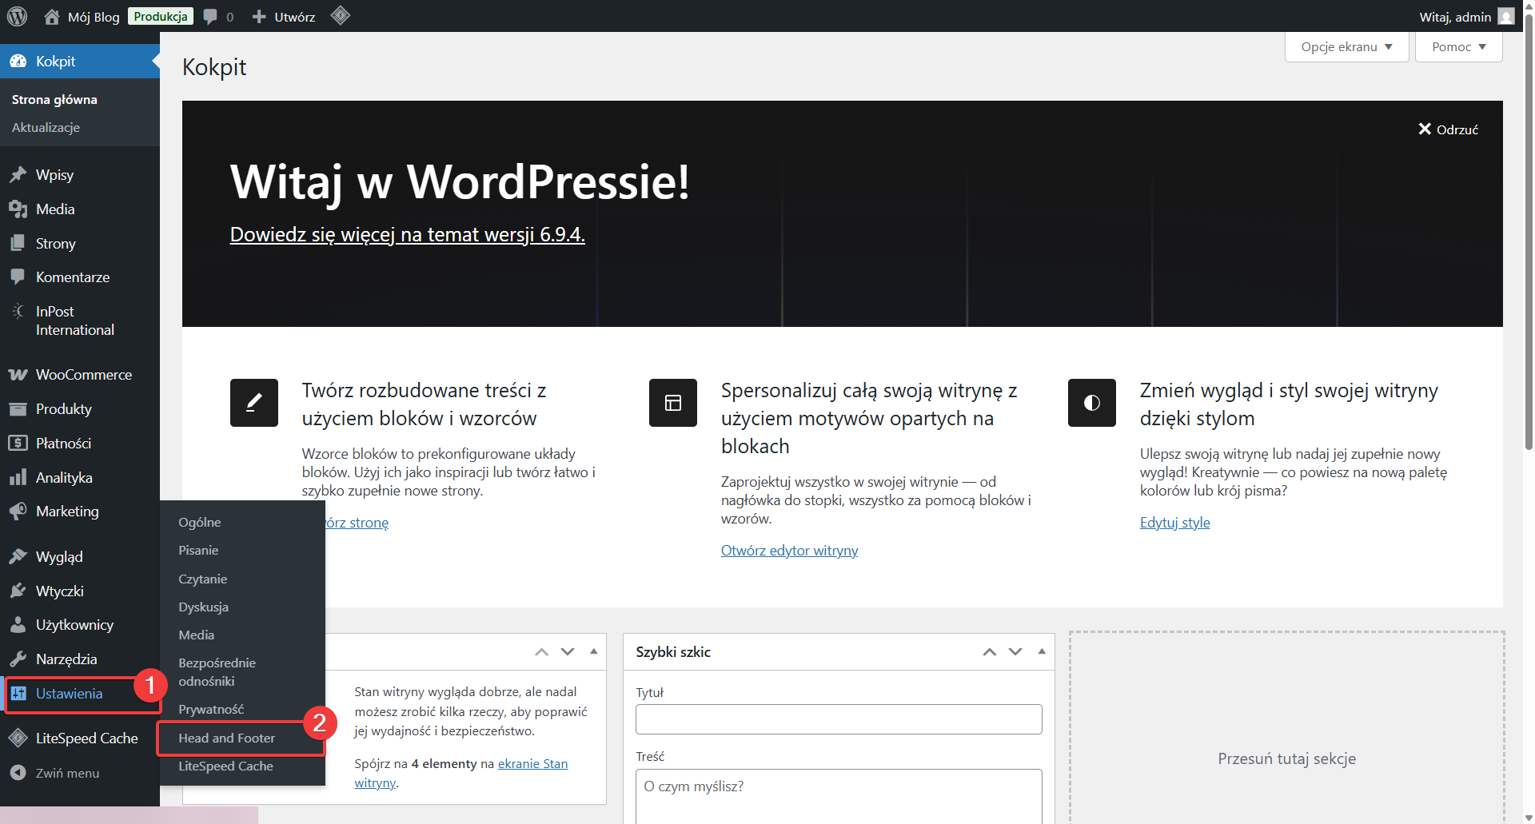Click the layout icon for site personalization

[673, 403]
